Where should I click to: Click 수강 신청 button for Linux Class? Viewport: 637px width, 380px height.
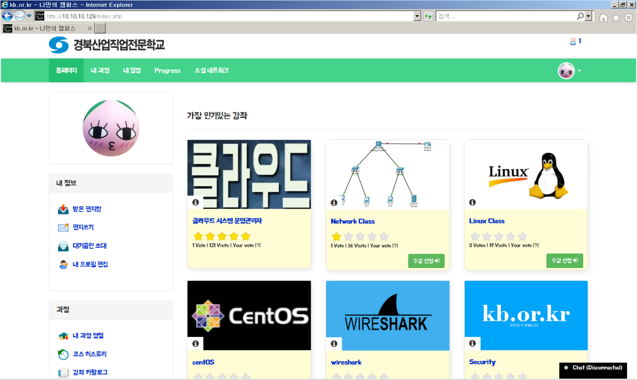pos(565,261)
